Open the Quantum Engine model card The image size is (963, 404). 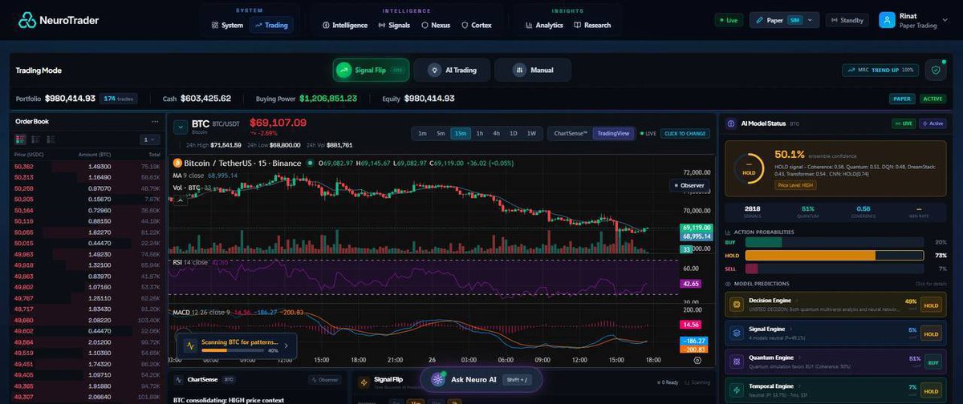tap(835, 362)
